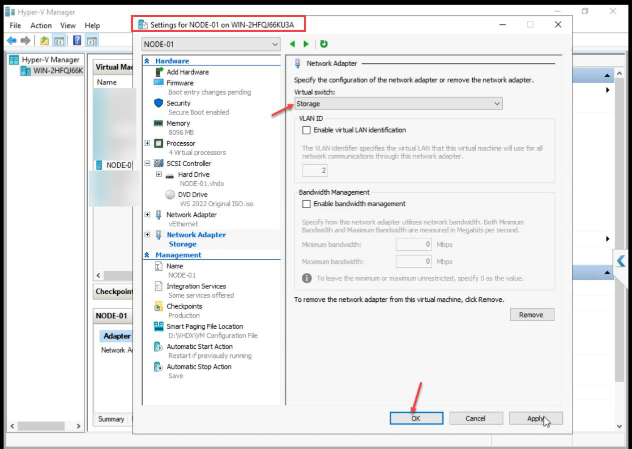Open the NODE-01 virtual machine selector dropdown
This screenshot has height=449, width=632.
[x=211, y=45]
